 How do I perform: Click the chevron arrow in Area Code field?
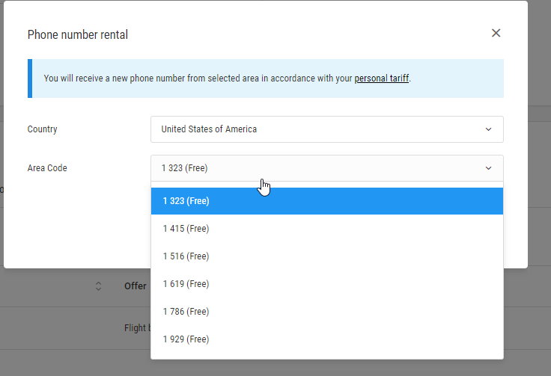[x=488, y=168]
